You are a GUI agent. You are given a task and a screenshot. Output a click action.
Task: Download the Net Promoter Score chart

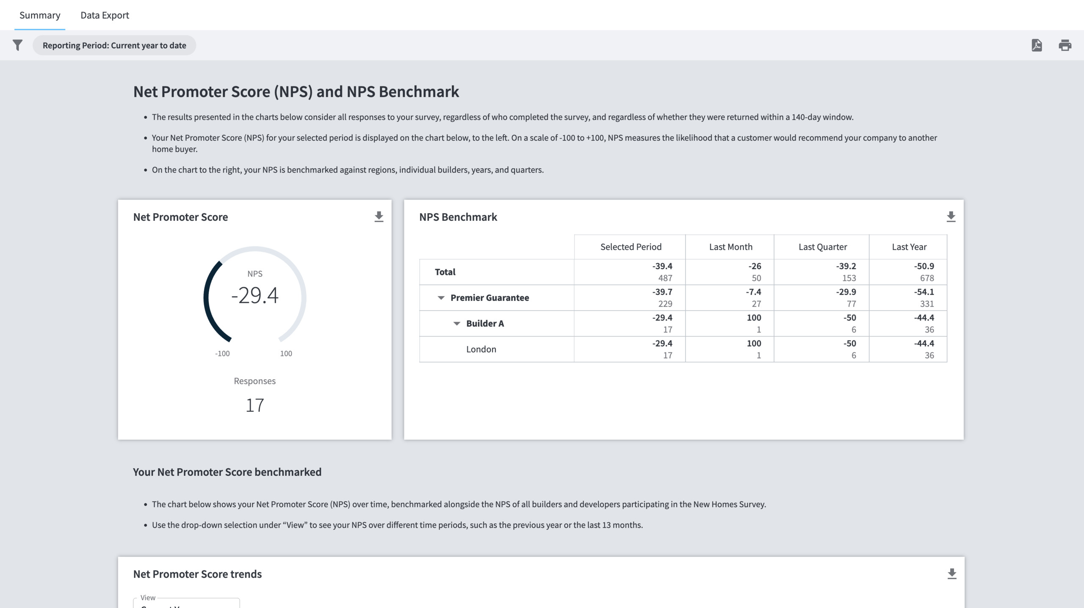tap(379, 217)
